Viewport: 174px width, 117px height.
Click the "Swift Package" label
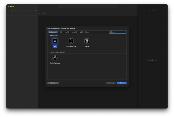55,63
